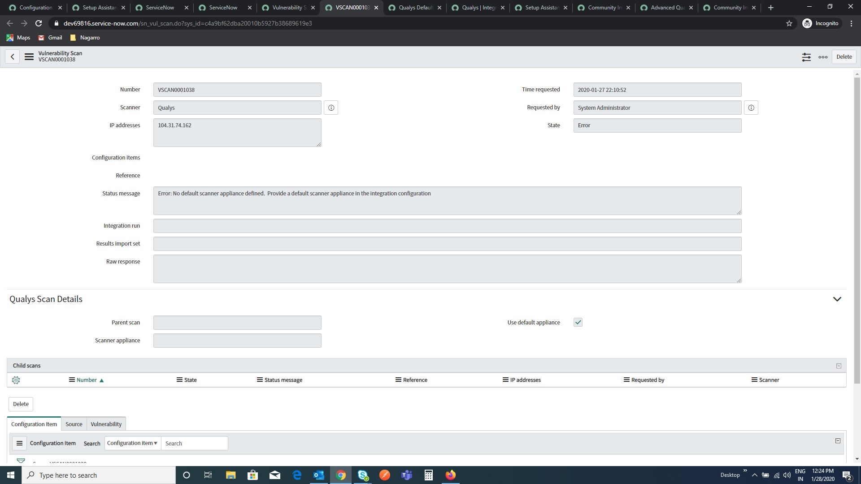Open the Configuration Item list menu icon
Viewport: 861px width, 484px height.
point(19,443)
